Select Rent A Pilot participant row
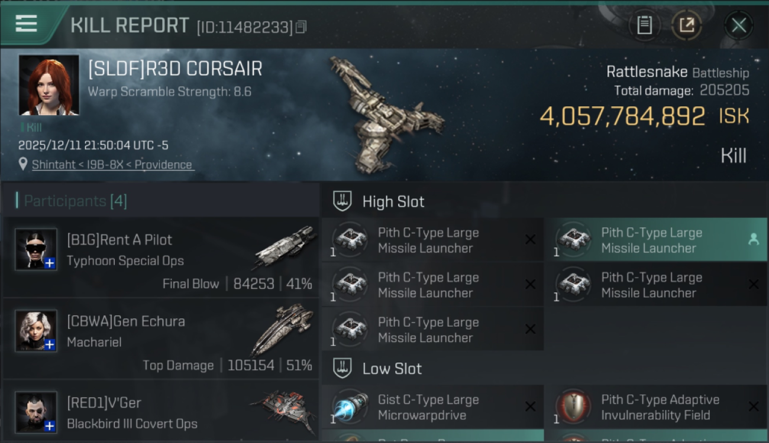 [161, 256]
